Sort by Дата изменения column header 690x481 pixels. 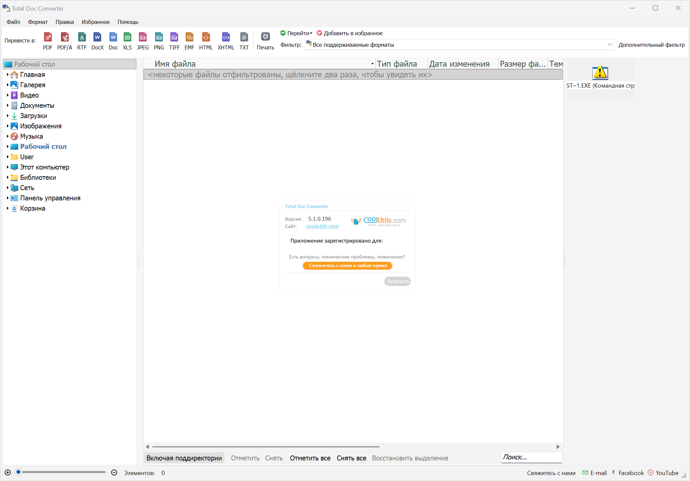pyautogui.click(x=463, y=64)
